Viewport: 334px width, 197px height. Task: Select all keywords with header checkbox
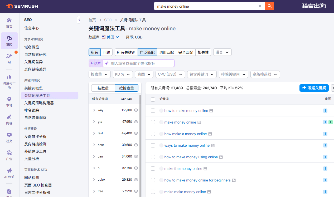point(153,99)
